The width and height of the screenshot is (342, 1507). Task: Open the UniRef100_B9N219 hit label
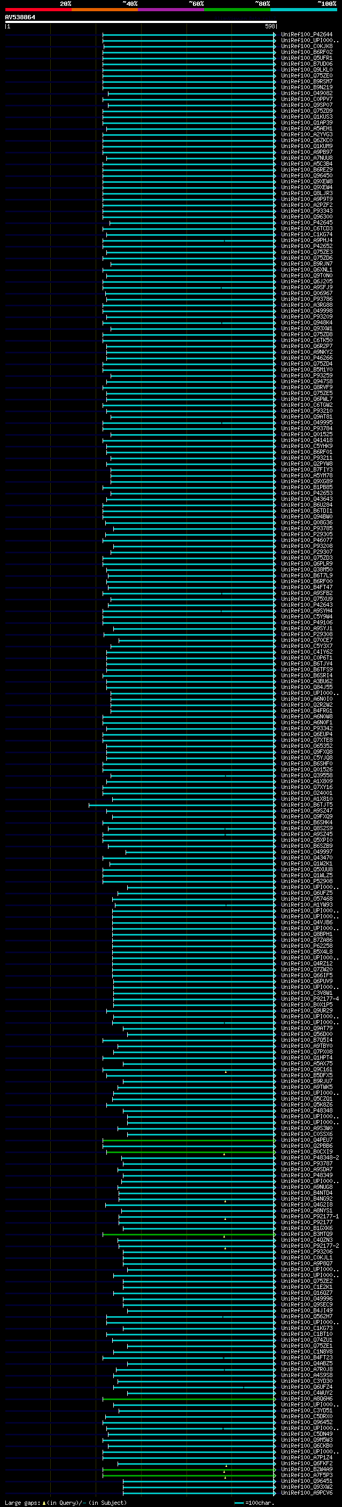(x=307, y=87)
